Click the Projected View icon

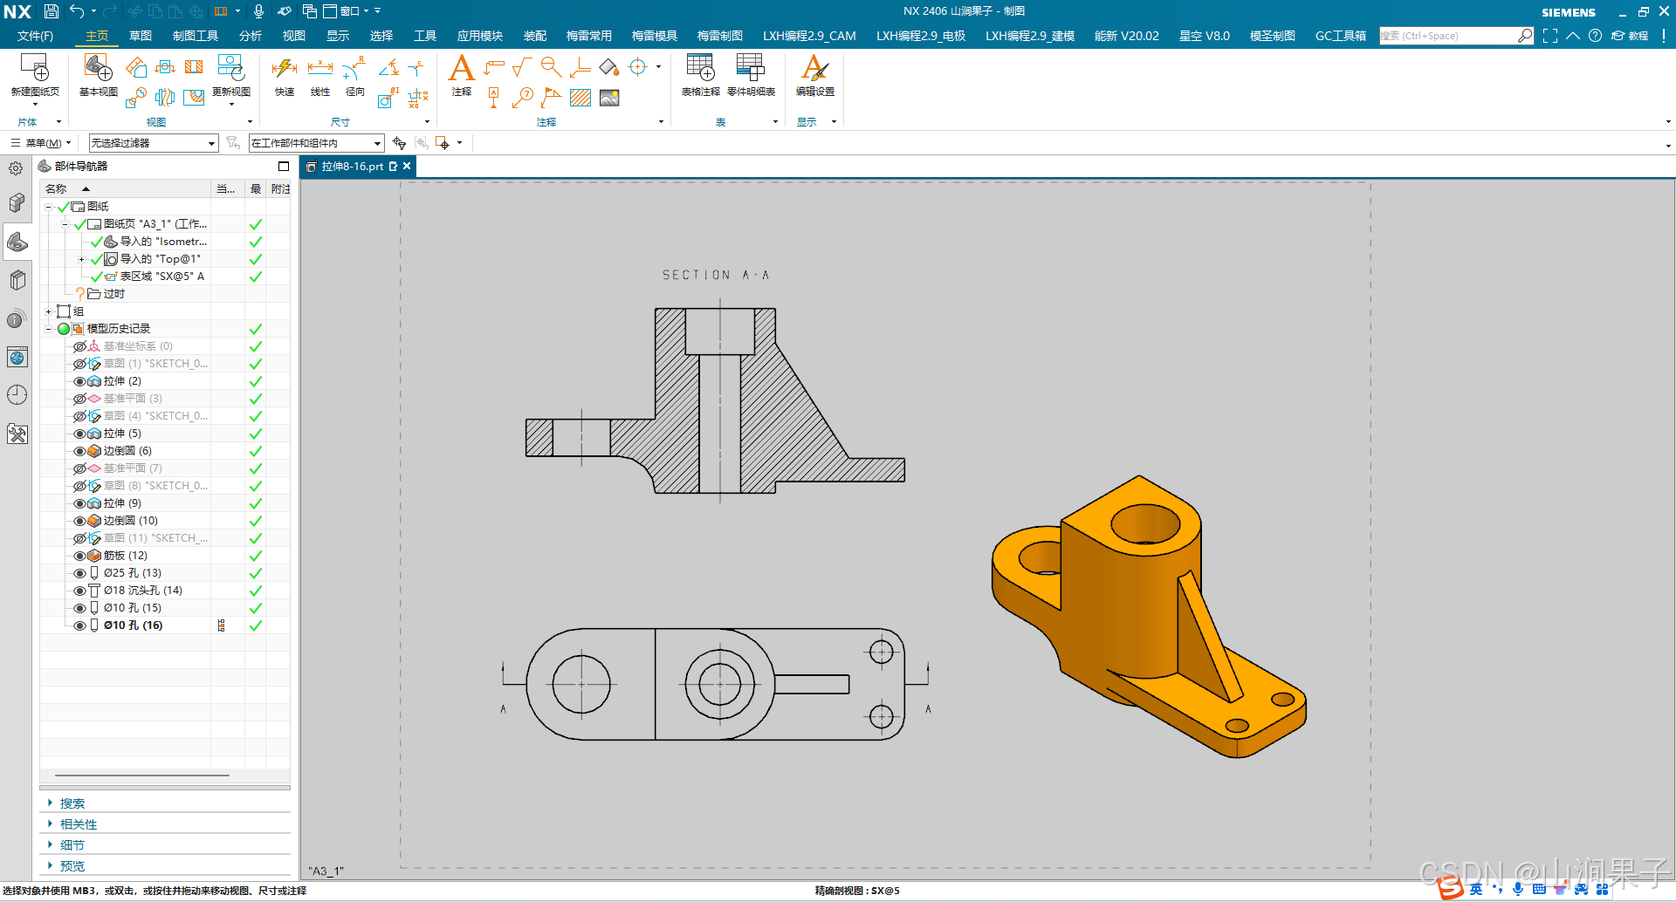pos(136,67)
